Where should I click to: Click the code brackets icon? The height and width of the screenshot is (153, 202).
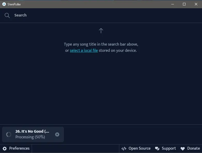click(124, 148)
